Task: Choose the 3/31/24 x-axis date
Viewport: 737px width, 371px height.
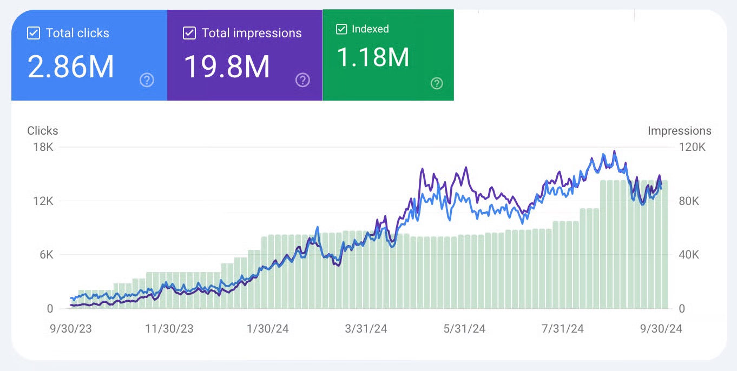Action: click(x=366, y=329)
